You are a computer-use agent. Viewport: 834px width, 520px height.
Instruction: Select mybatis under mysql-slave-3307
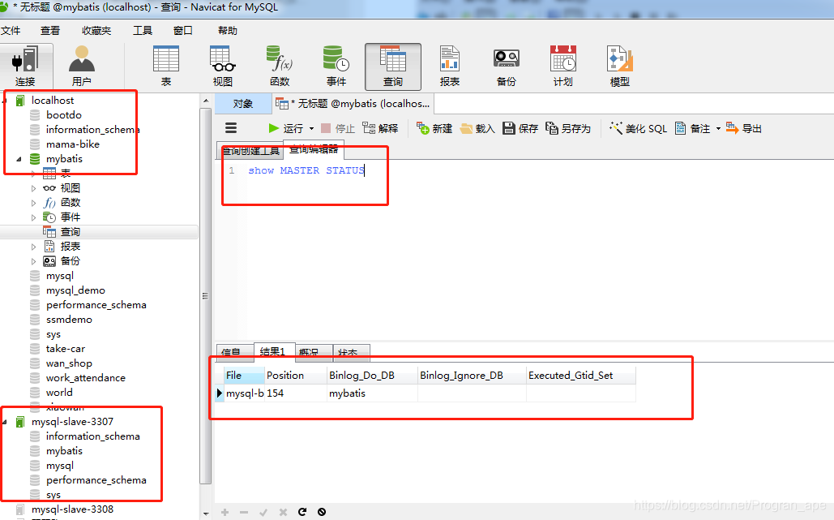(64, 451)
